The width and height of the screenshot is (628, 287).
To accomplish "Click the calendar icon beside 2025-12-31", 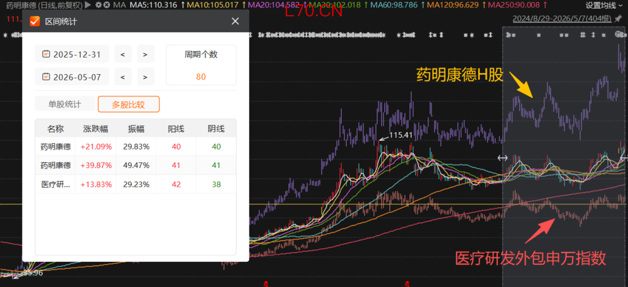I will (x=46, y=54).
